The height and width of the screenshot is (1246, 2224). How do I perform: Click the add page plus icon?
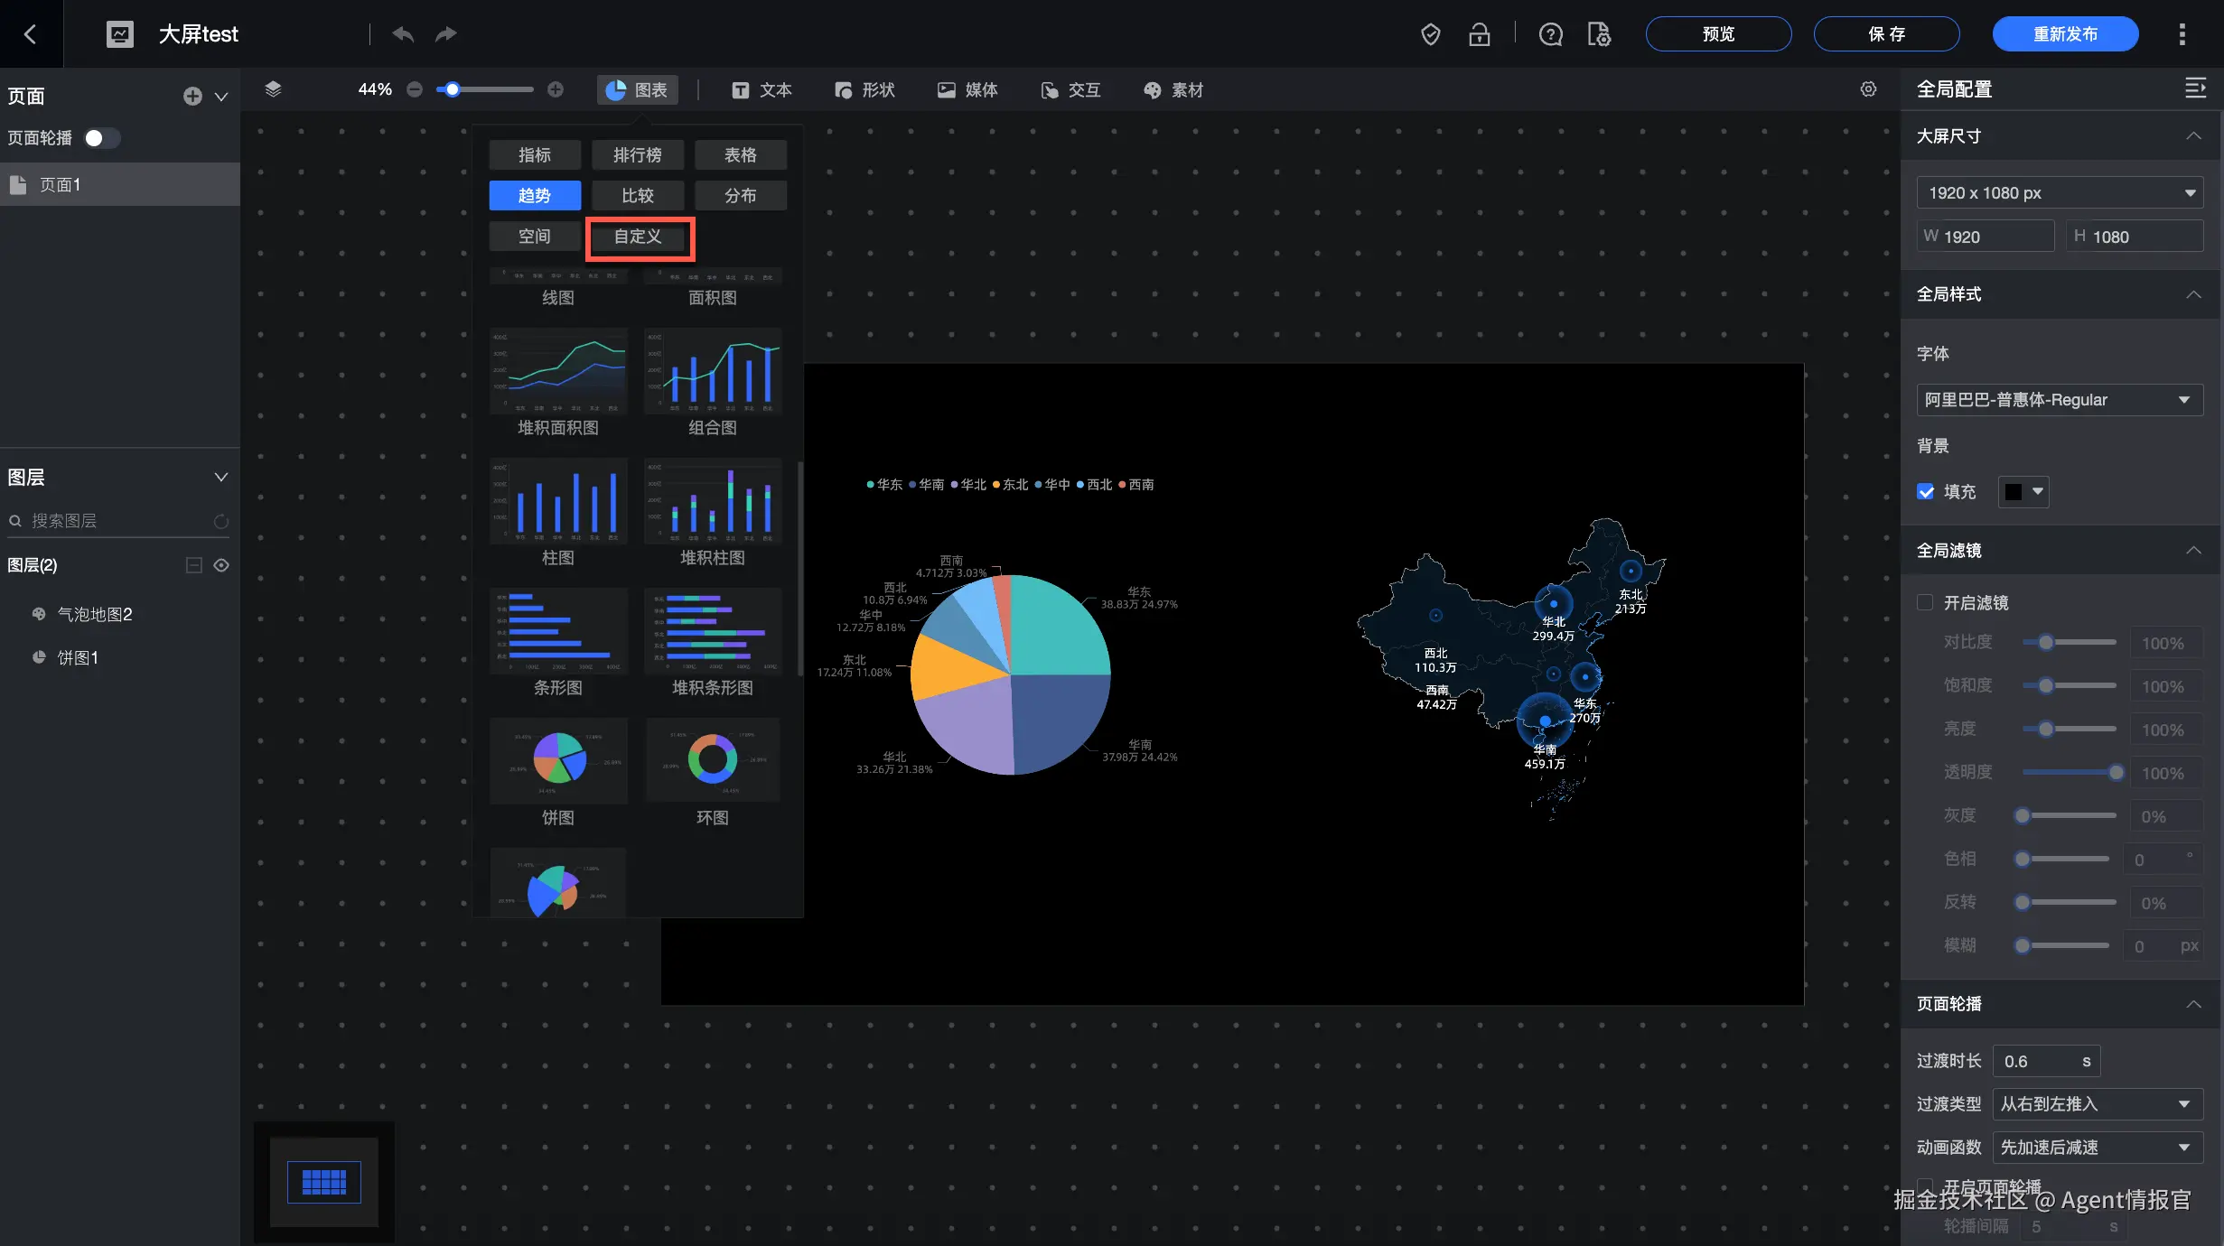click(192, 97)
